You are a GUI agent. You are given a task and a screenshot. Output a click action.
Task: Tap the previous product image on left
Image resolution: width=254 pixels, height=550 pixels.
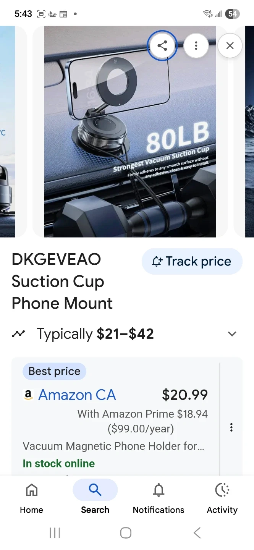point(8,131)
